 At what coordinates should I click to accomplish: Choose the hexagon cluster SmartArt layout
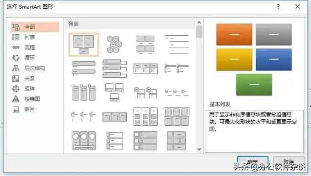click(114, 44)
